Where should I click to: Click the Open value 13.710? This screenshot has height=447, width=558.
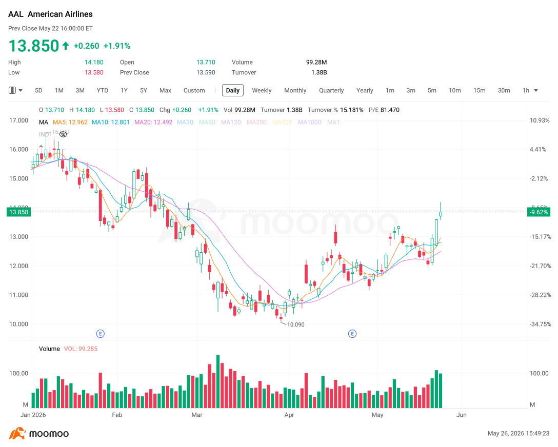coord(206,62)
